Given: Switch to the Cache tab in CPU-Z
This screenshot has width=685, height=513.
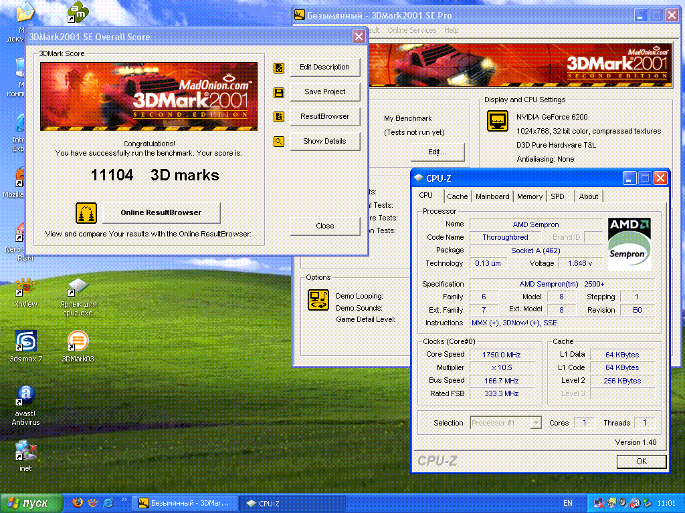Looking at the screenshot, I should [458, 197].
